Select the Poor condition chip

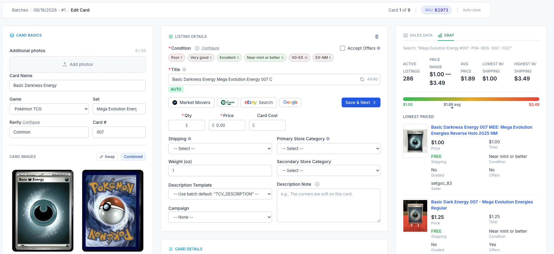[177, 58]
